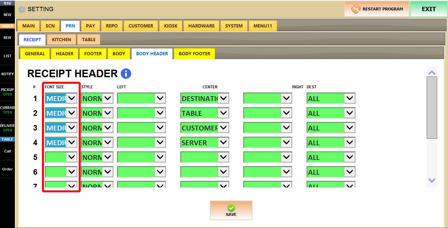Click the blue info icon beside RECEIPT HEADER
448x228 pixels.
[x=126, y=74]
